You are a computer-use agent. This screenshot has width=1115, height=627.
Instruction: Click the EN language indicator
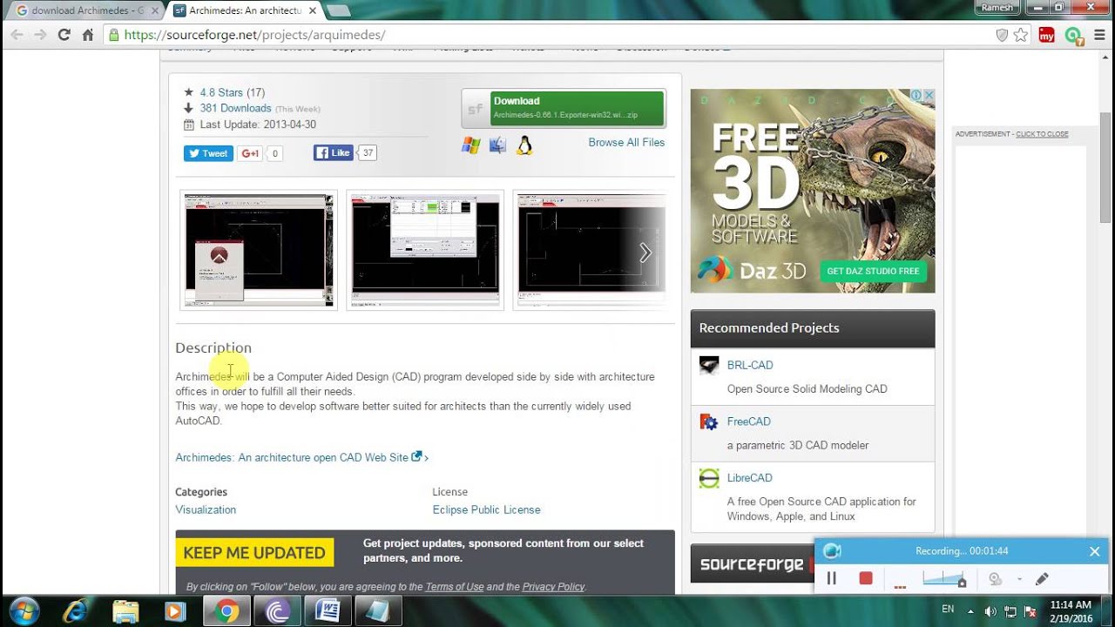click(948, 610)
